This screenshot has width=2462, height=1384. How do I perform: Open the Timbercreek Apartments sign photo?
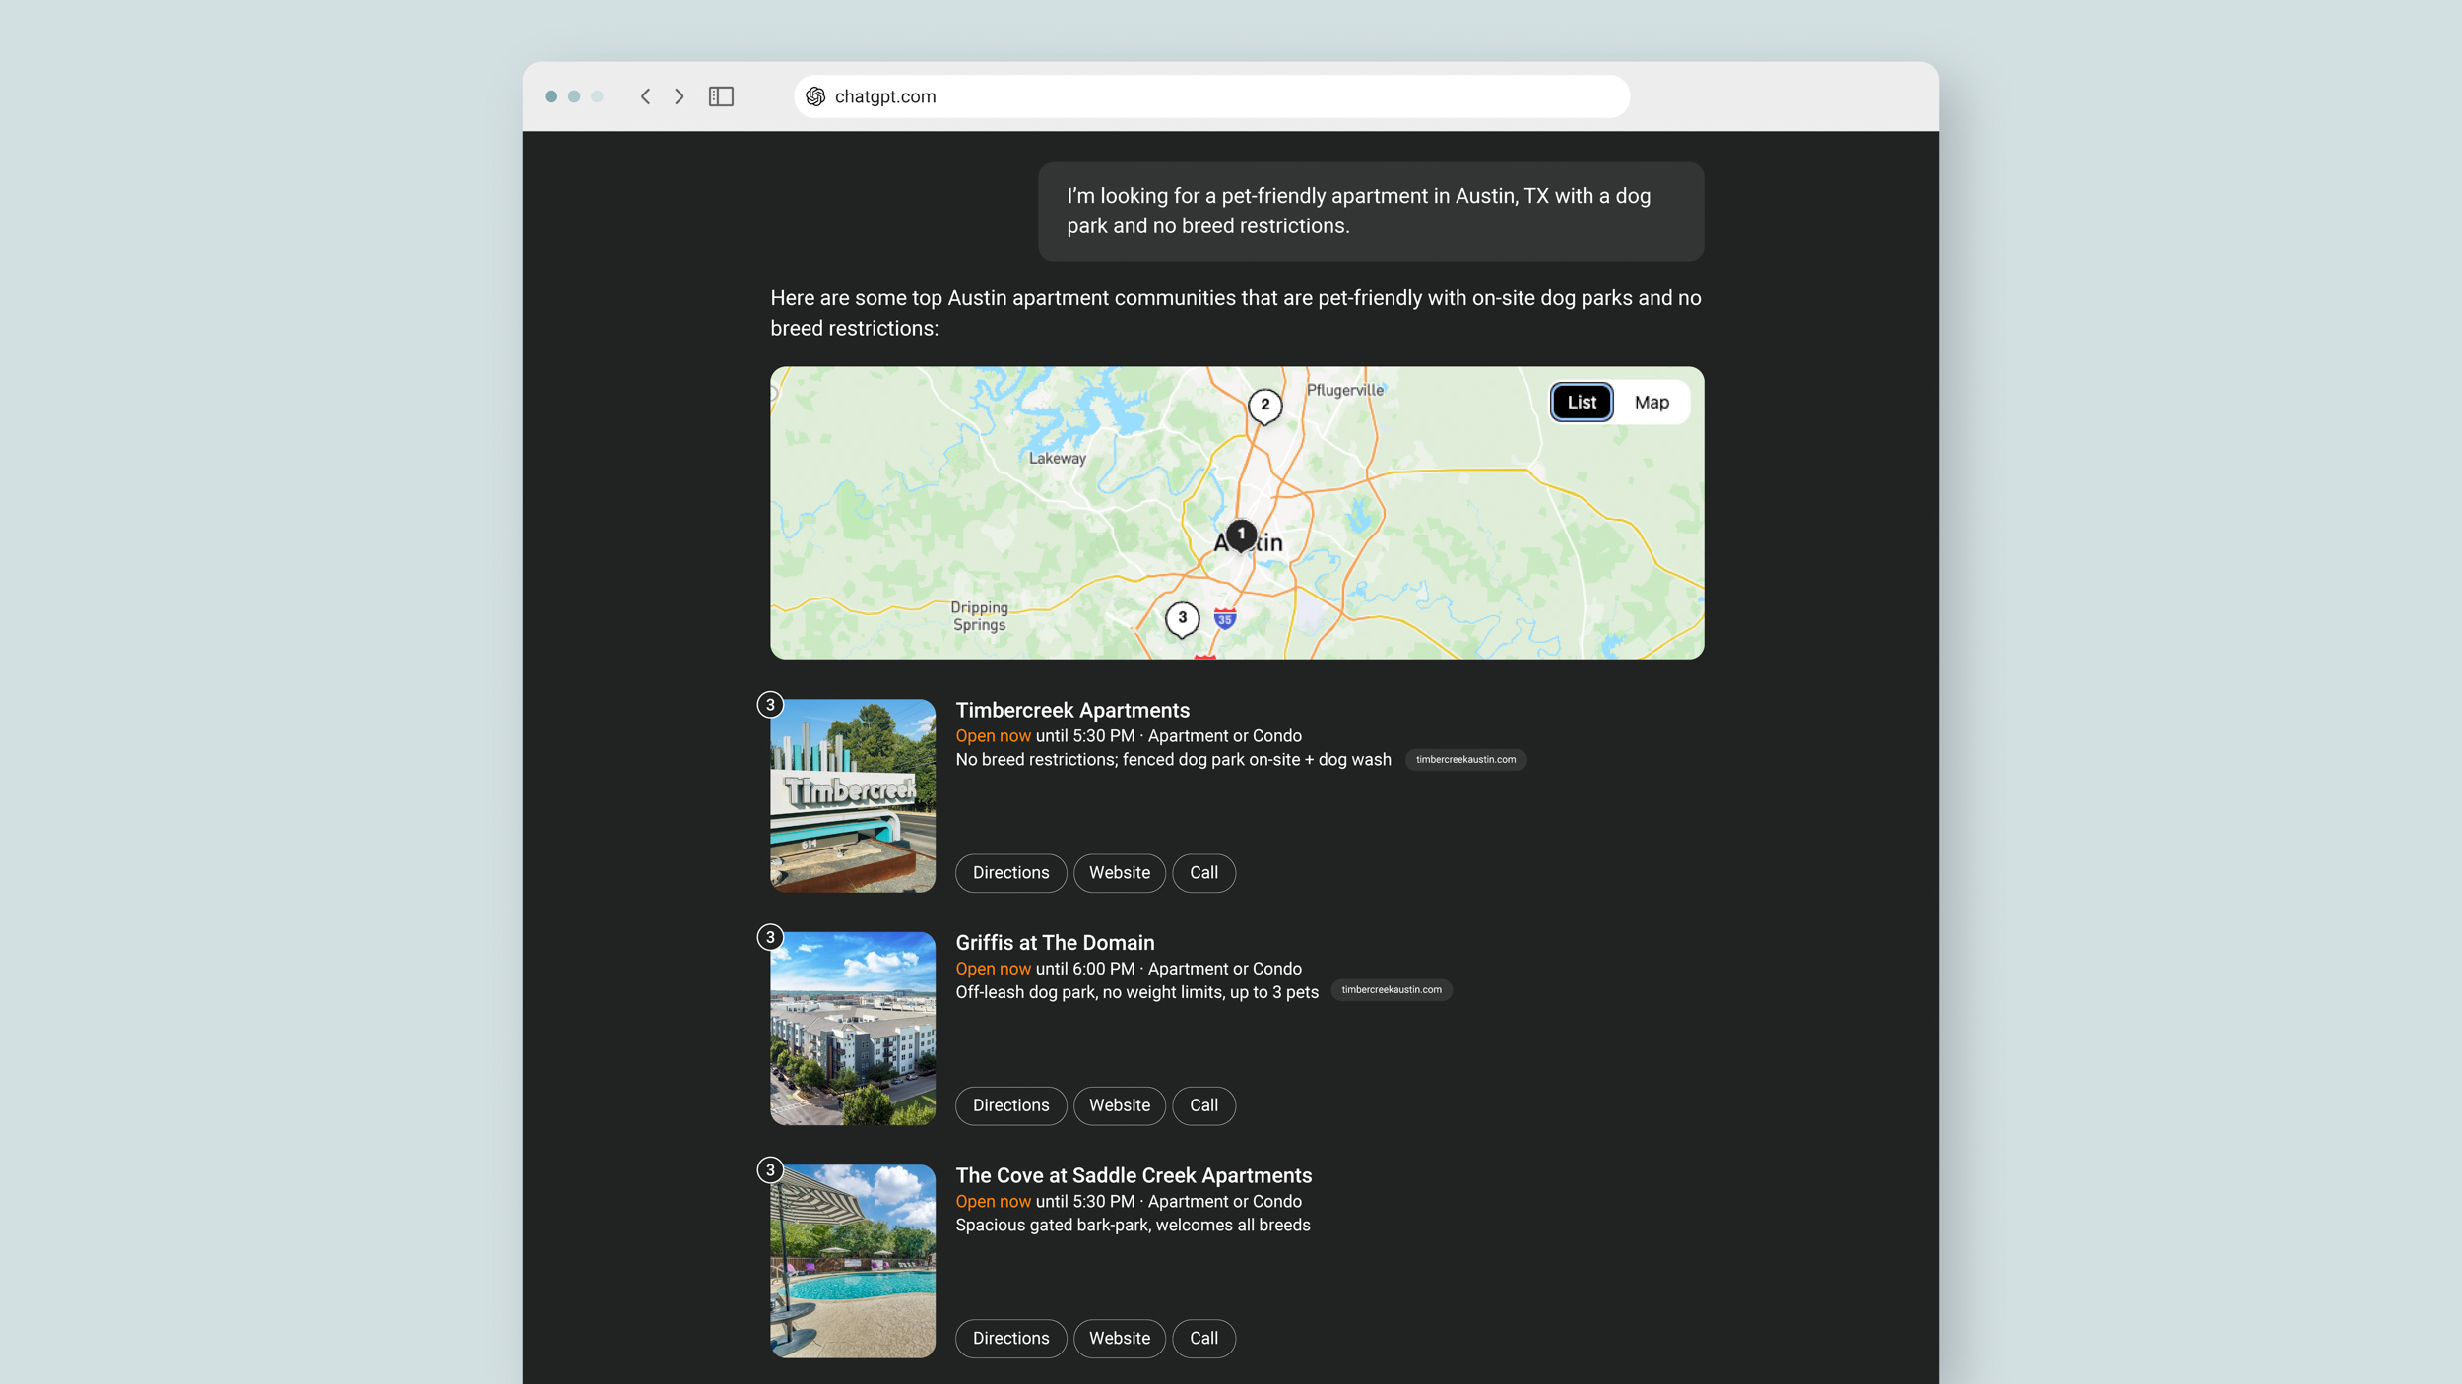click(852, 795)
